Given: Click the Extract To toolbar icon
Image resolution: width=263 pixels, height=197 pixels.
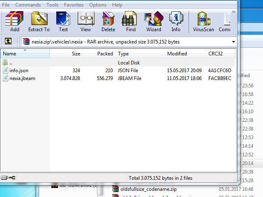Looking at the screenshot, I should tap(39, 21).
